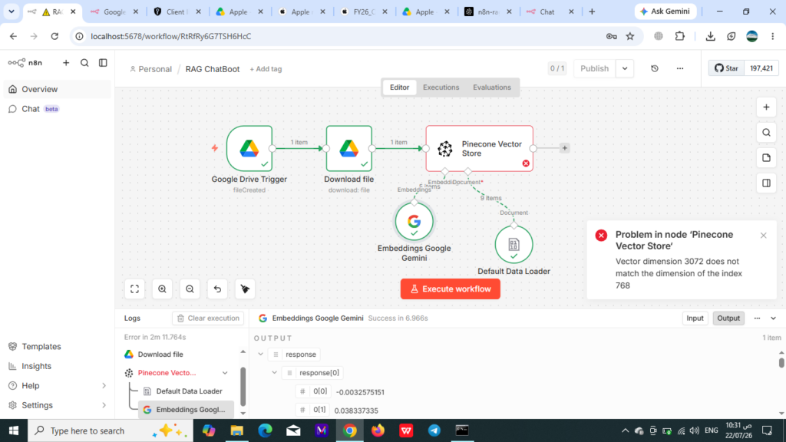Open the Personal project breadcrumb

(x=150, y=69)
